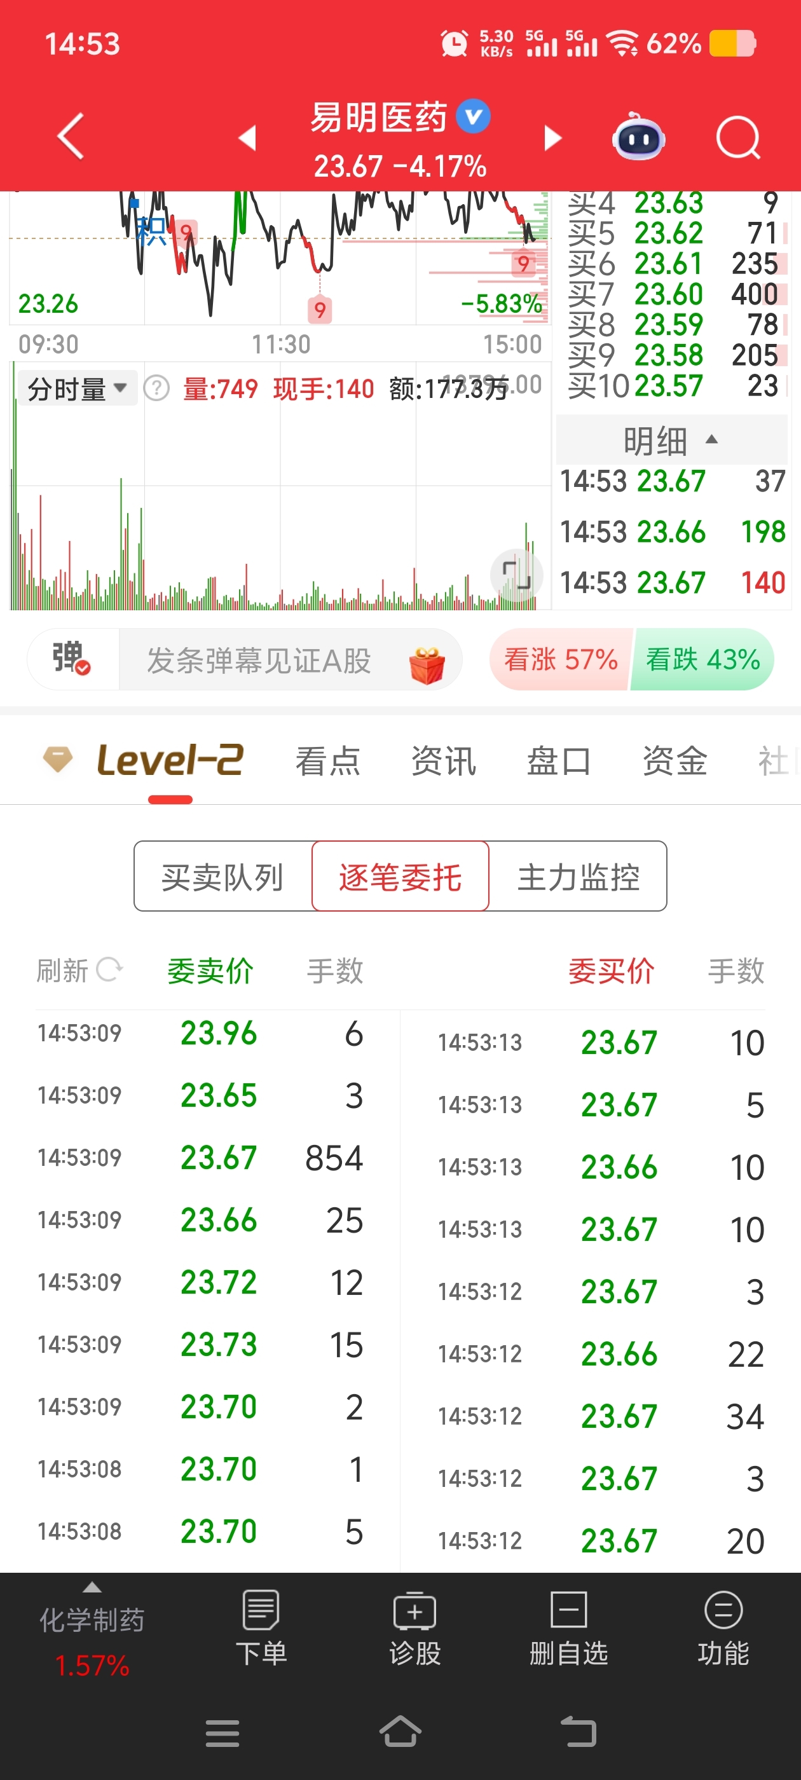Tap sell order 23.73 with 15 lots
This screenshot has height=1780, width=801.
click(200, 1344)
